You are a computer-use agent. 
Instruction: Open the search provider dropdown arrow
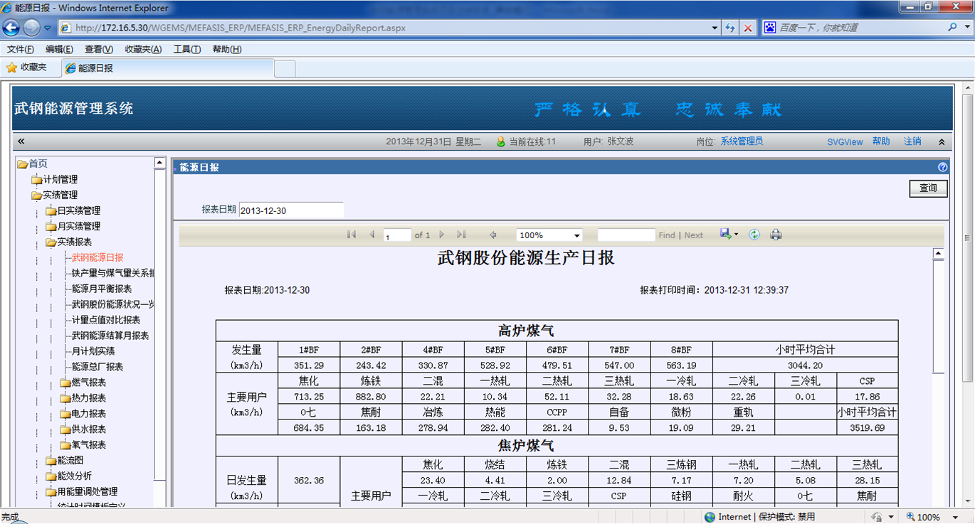[966, 27]
